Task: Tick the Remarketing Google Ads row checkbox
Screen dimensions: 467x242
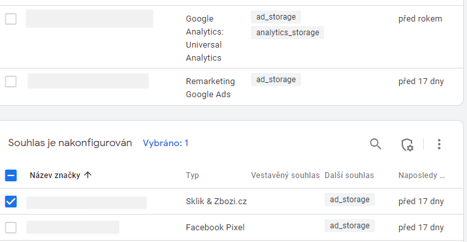Action: pos(10,82)
